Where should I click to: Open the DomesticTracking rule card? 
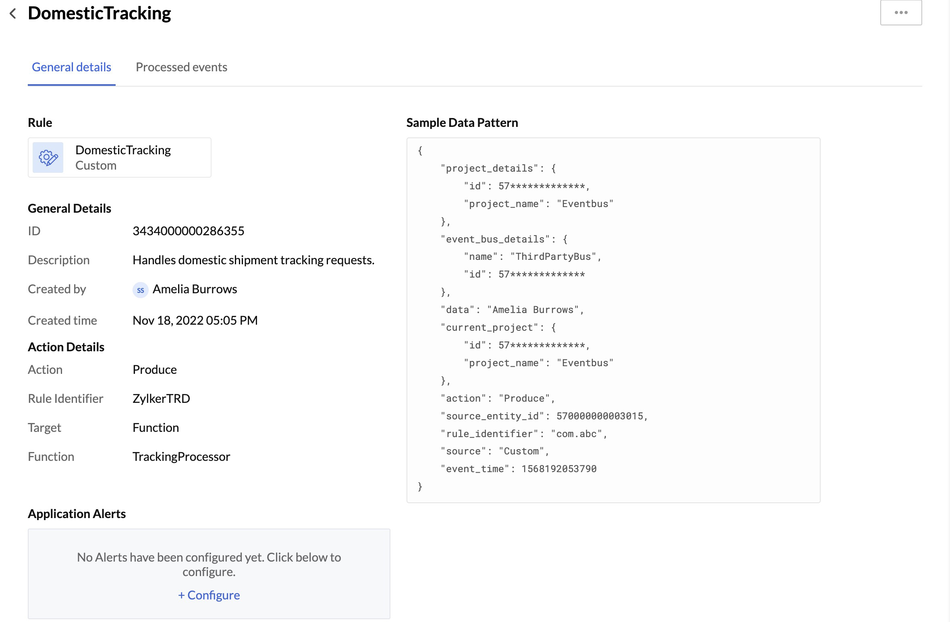click(119, 157)
